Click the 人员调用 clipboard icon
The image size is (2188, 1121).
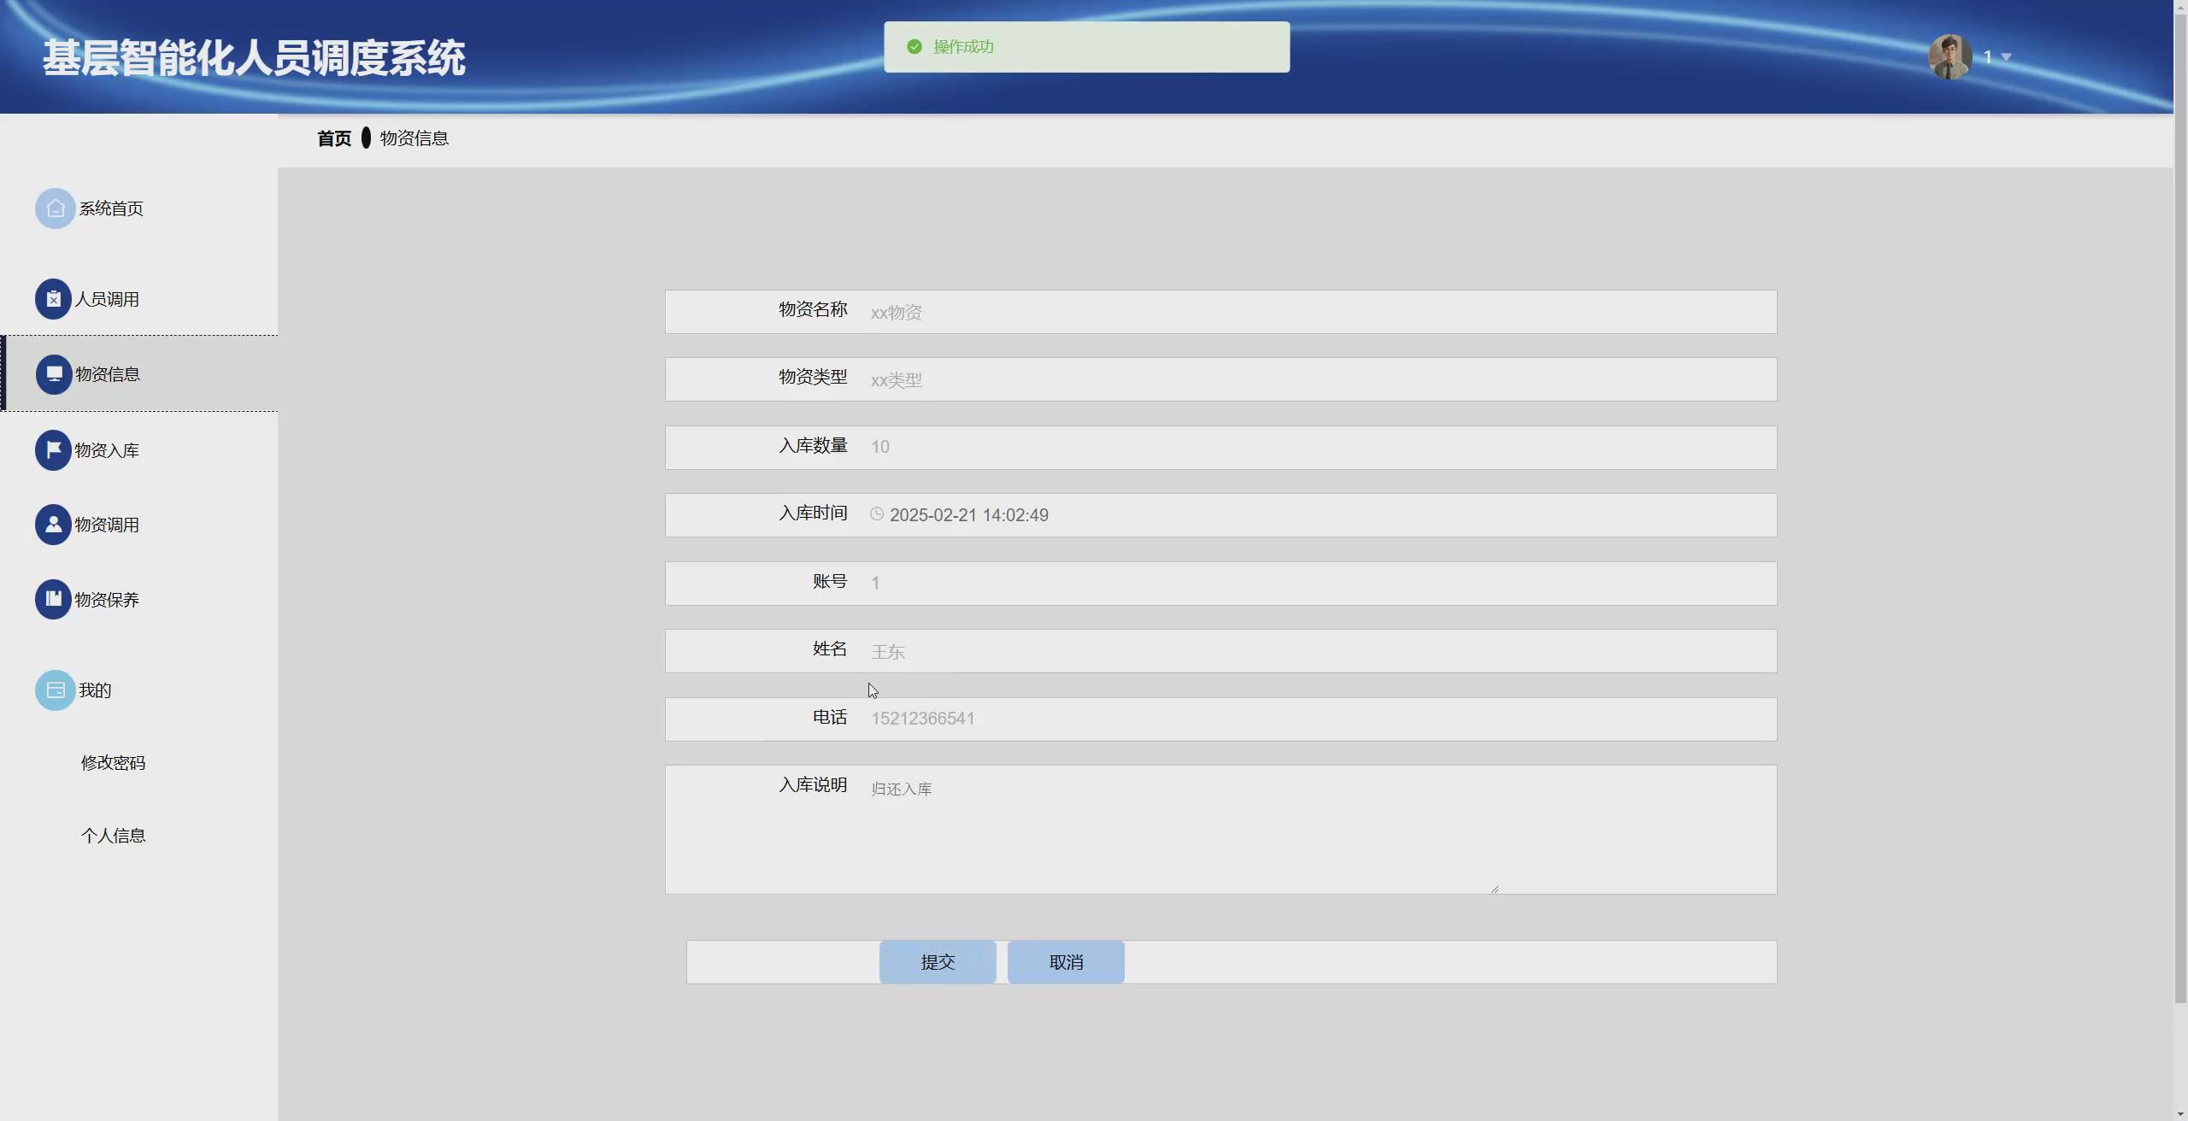tap(53, 299)
